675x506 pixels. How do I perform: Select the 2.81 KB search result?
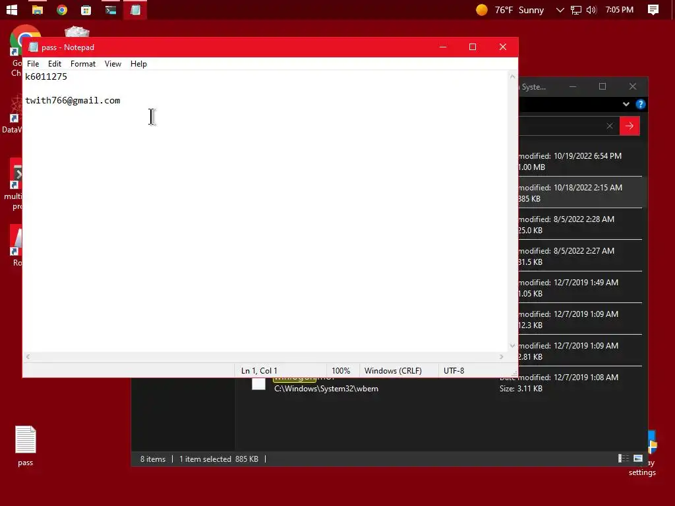click(x=580, y=351)
